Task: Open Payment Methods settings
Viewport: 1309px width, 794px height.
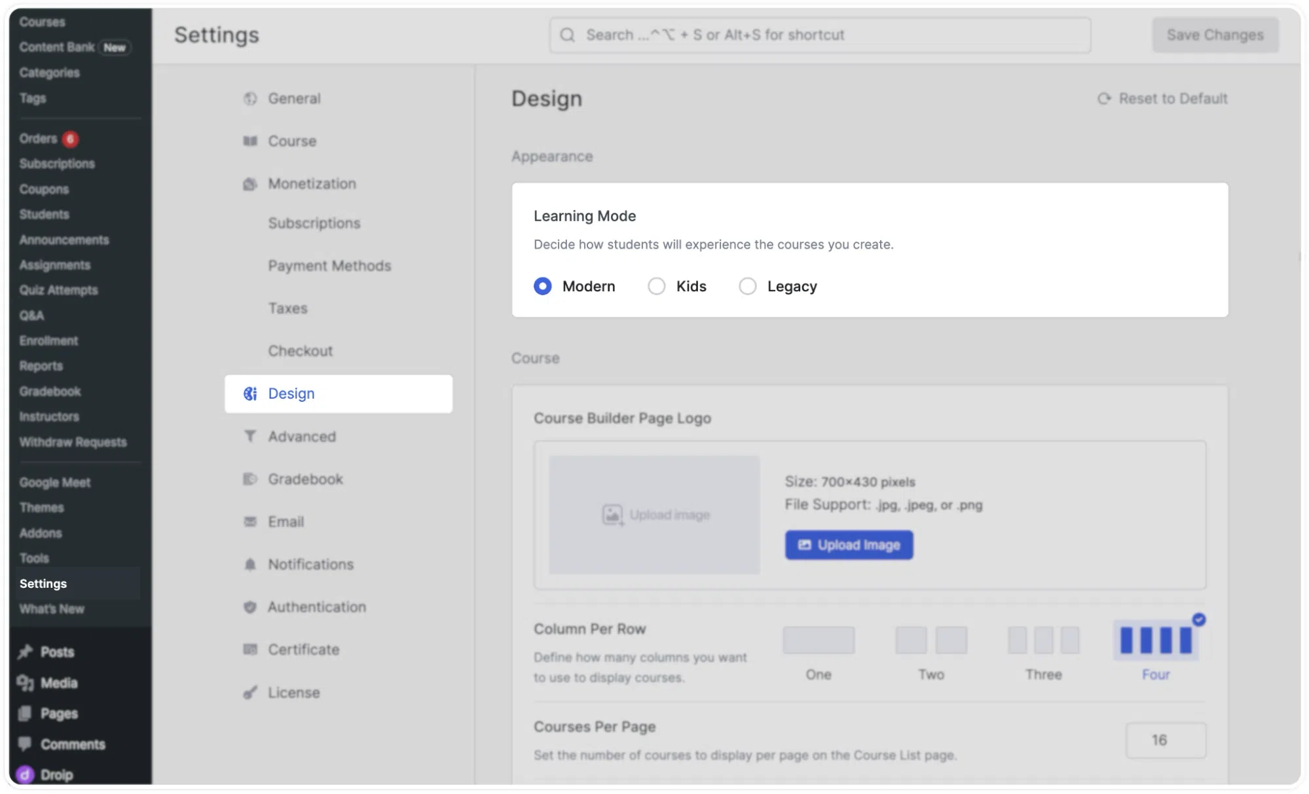Action: click(x=329, y=266)
